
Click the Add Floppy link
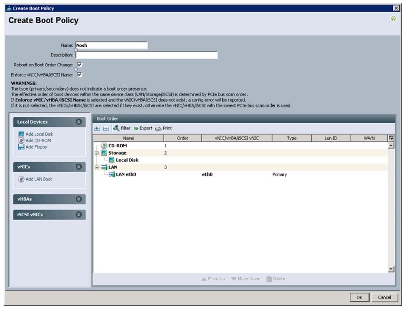(x=36, y=147)
